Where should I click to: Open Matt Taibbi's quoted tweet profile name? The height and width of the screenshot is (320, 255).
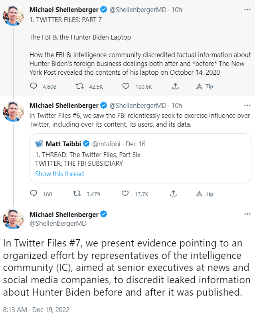(x=66, y=144)
